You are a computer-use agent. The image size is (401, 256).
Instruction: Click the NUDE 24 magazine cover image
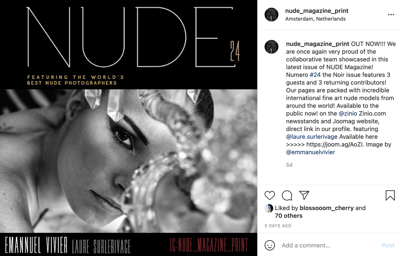tap(129, 128)
